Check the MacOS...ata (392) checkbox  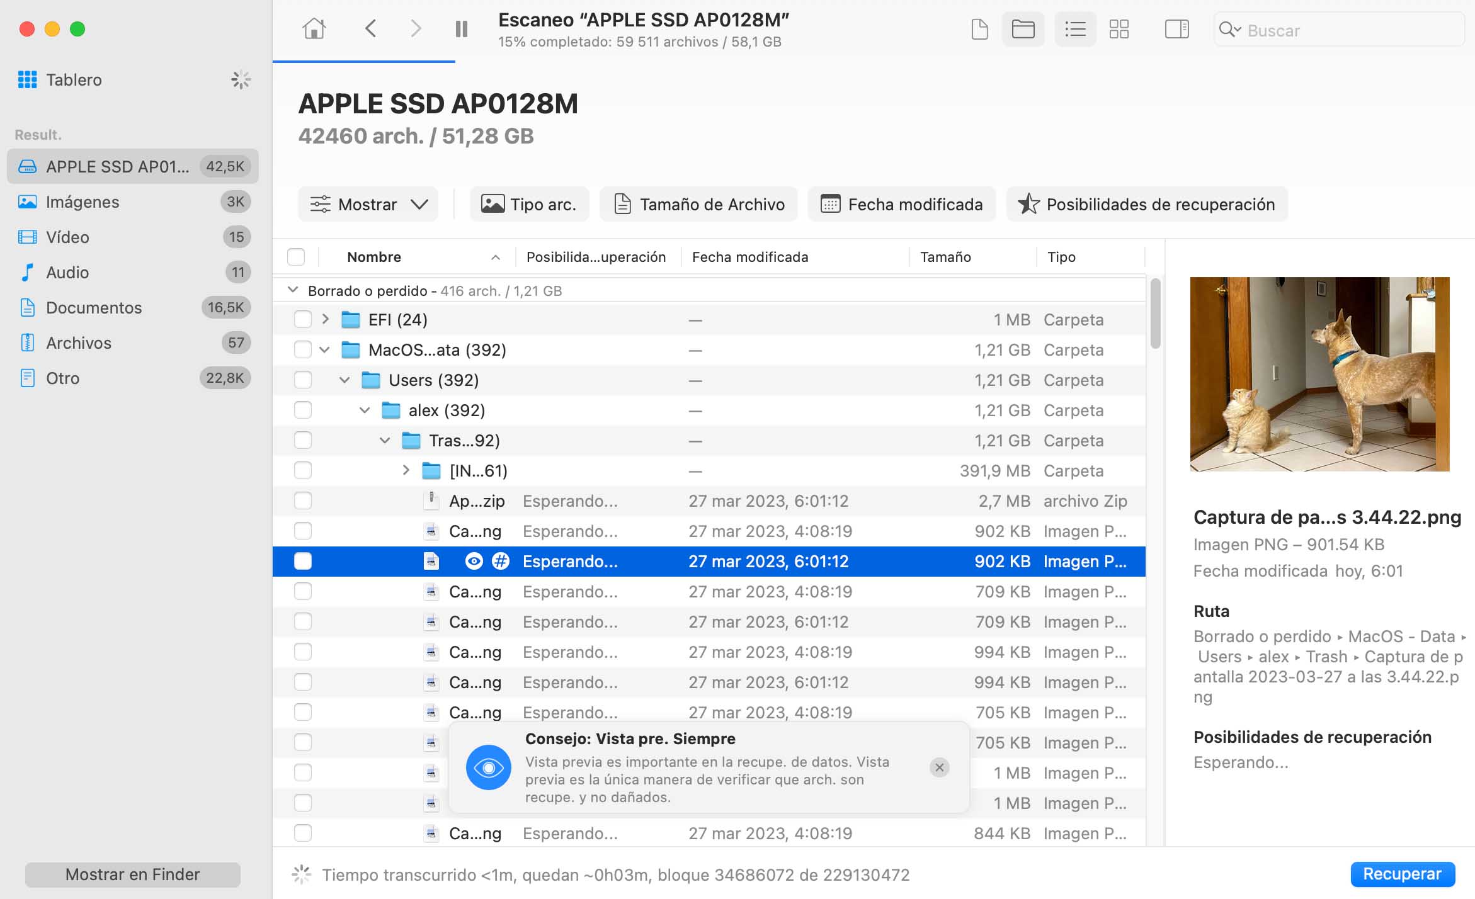pos(303,349)
